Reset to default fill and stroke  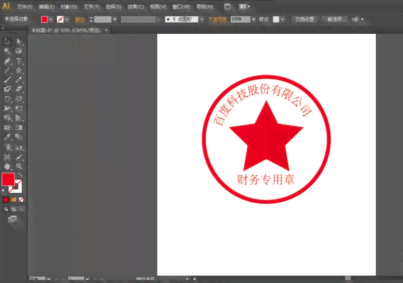4,191
